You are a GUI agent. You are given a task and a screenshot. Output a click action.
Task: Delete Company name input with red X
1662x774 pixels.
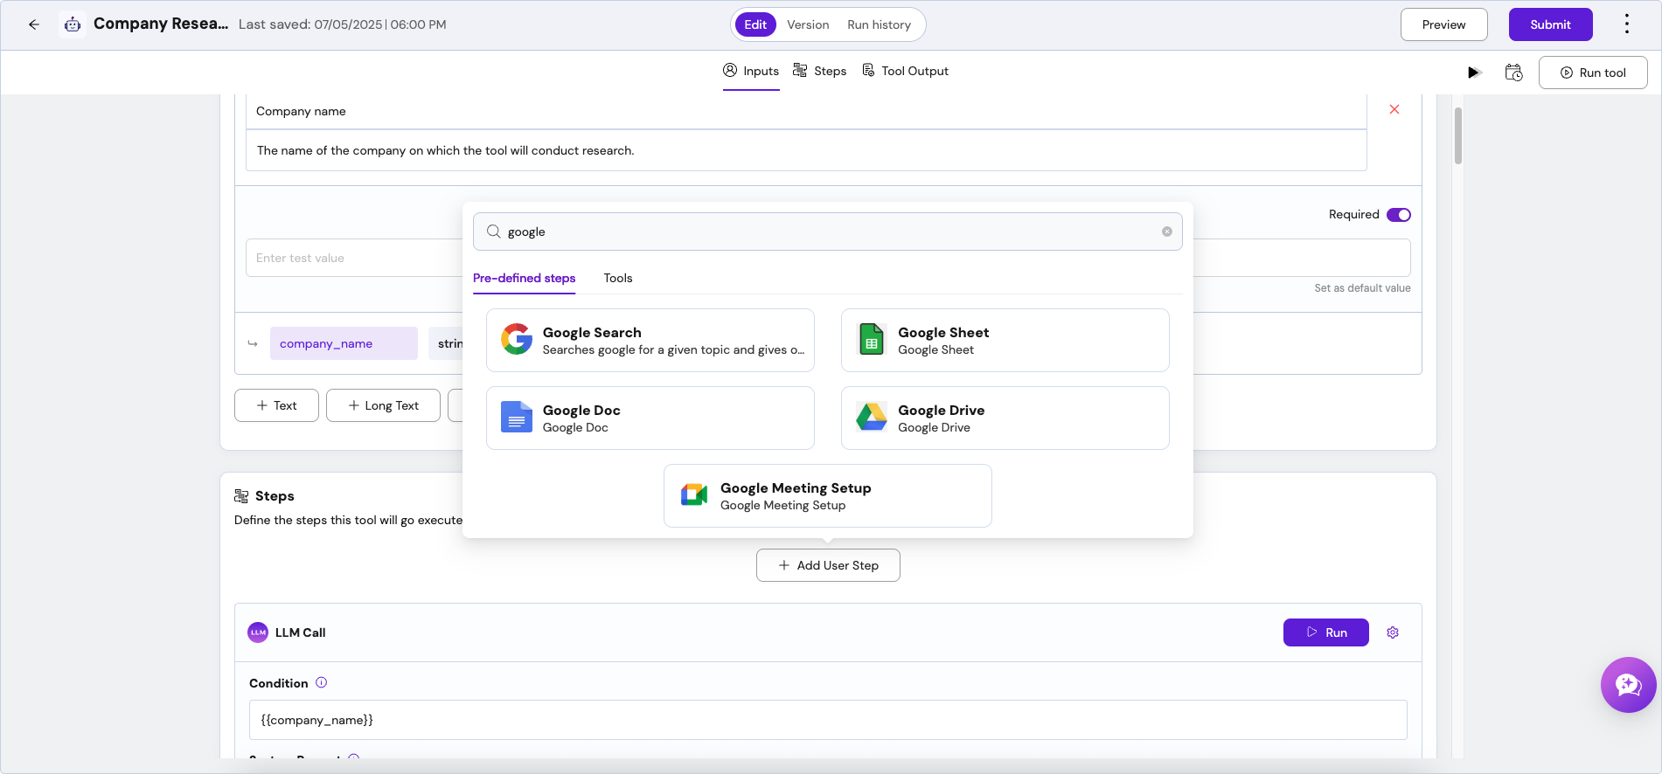pyautogui.click(x=1394, y=109)
